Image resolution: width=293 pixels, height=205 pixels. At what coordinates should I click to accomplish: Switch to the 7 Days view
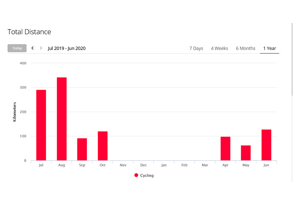[196, 48]
